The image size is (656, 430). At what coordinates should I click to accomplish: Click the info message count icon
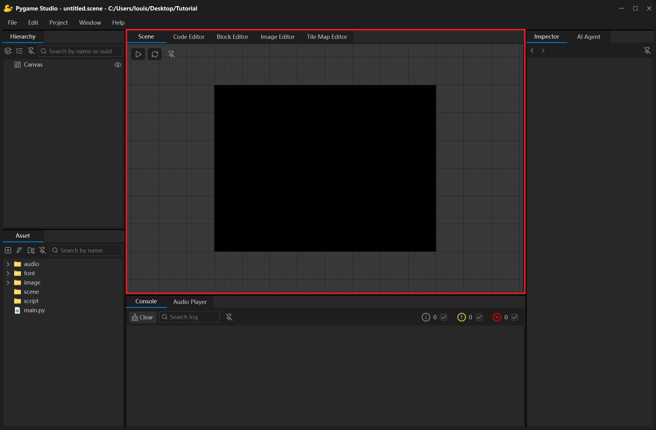click(x=426, y=317)
